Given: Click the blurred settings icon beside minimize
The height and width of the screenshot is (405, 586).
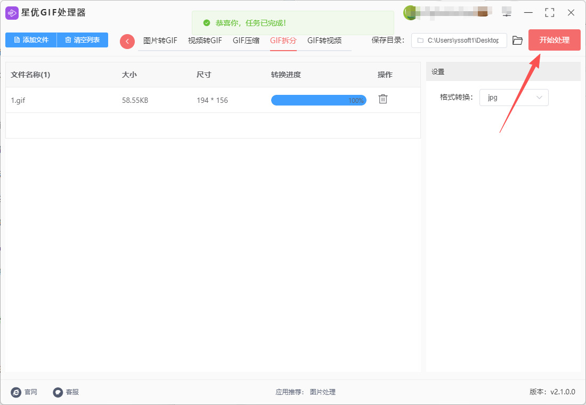Looking at the screenshot, I should (x=506, y=12).
